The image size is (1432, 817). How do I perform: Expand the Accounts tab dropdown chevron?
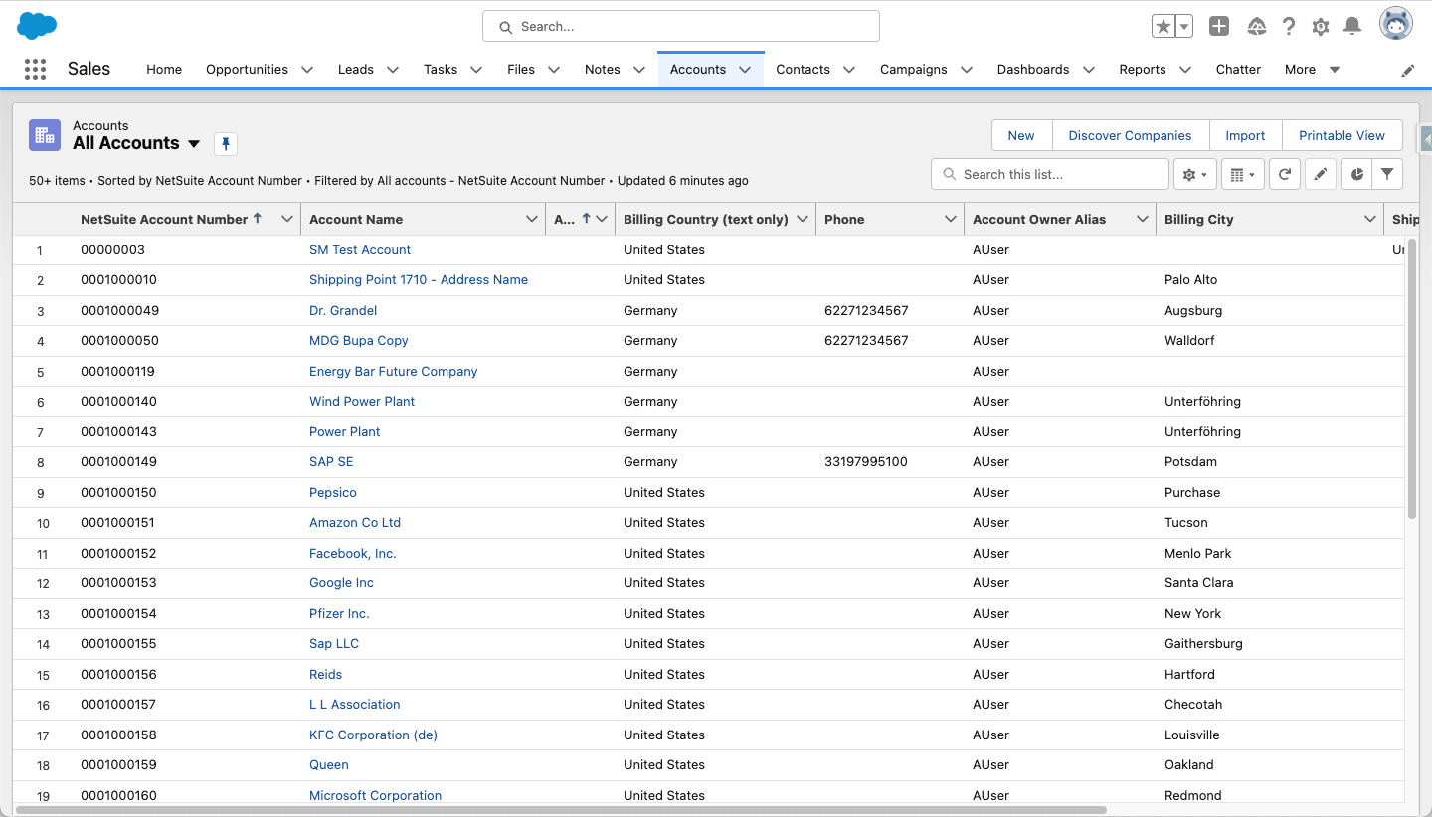click(x=745, y=70)
